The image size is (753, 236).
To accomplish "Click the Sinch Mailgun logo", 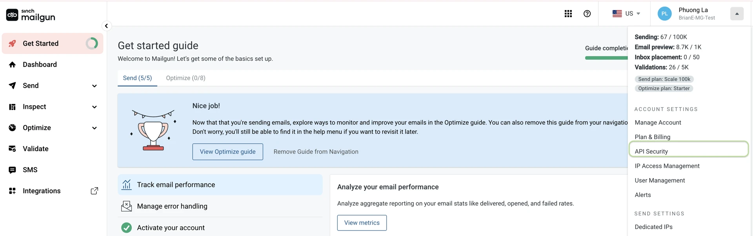I will coord(31,15).
